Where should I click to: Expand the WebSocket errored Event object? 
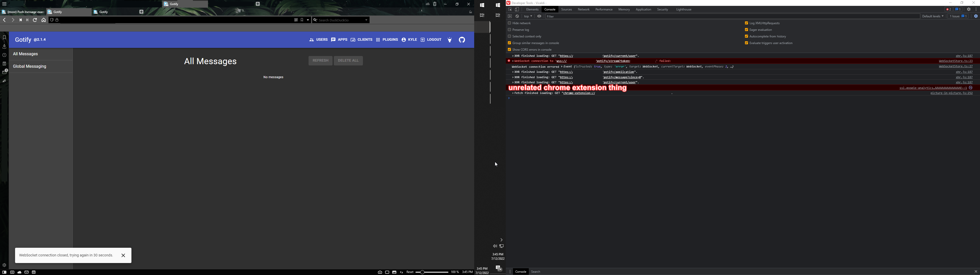click(x=562, y=66)
